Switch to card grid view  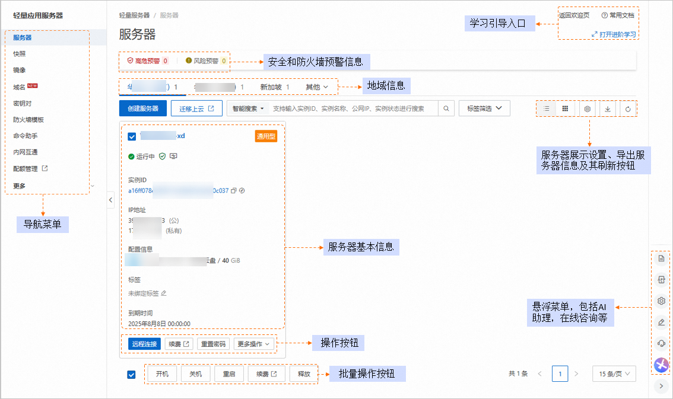(565, 109)
